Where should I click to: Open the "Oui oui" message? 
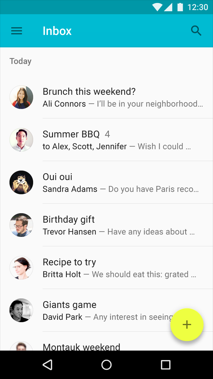pyautogui.click(x=106, y=182)
